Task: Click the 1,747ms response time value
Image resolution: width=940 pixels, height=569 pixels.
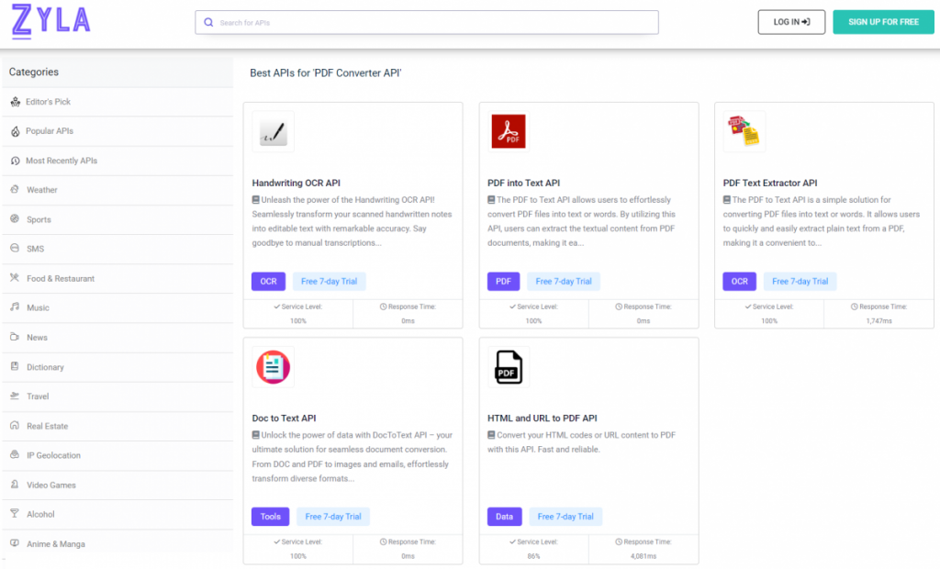Action: pos(878,321)
